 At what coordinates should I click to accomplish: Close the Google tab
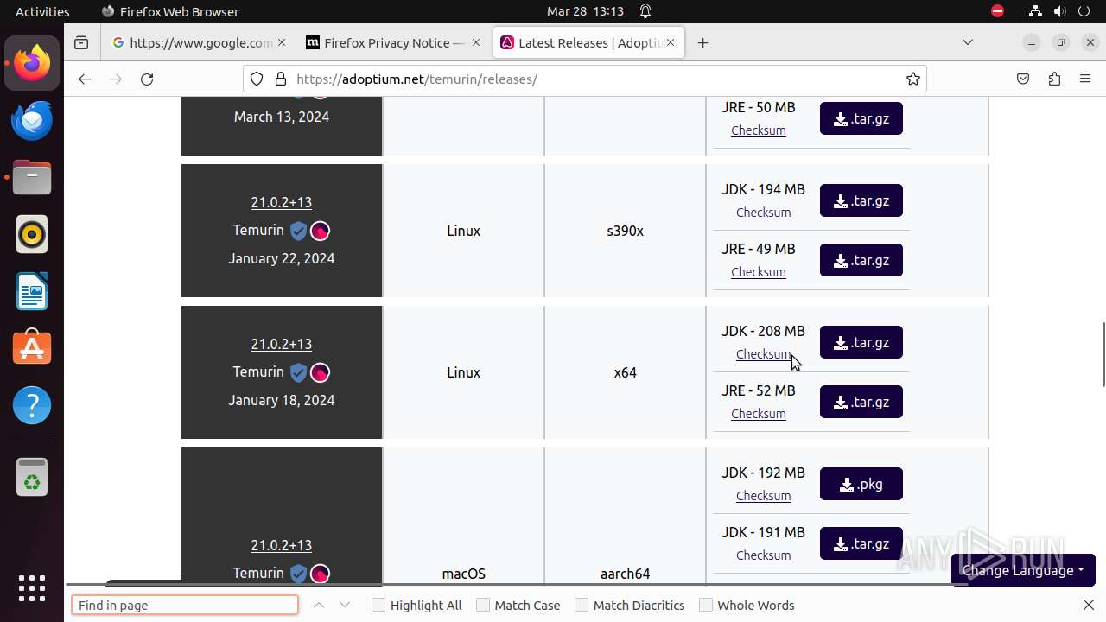coord(282,42)
